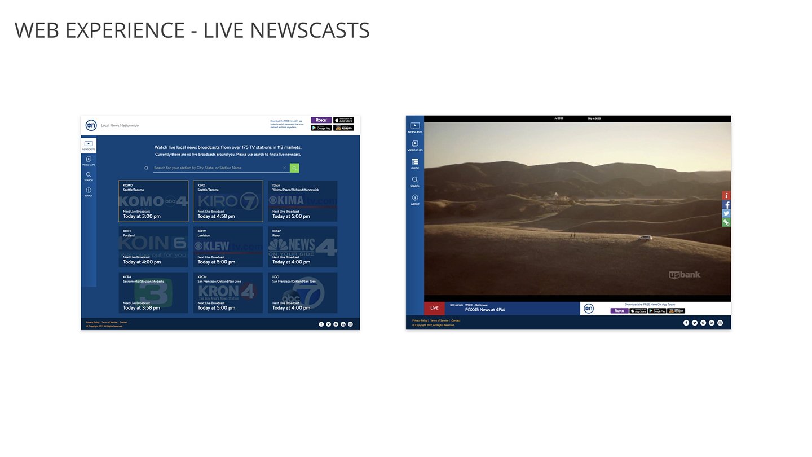Open About in video player page sidebar
The image size is (812, 457).
pyautogui.click(x=415, y=200)
